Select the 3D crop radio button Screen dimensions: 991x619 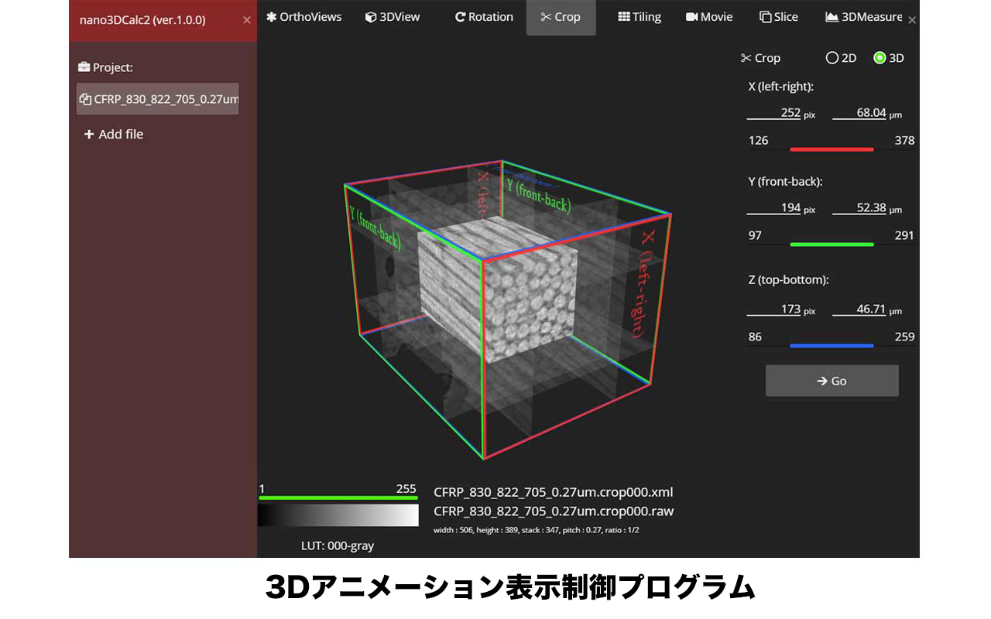(x=880, y=58)
